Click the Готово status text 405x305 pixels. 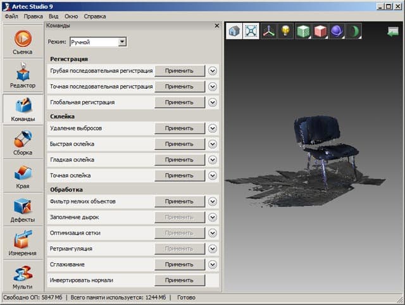(x=186, y=297)
